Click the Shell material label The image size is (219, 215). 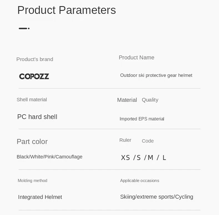(x=32, y=100)
